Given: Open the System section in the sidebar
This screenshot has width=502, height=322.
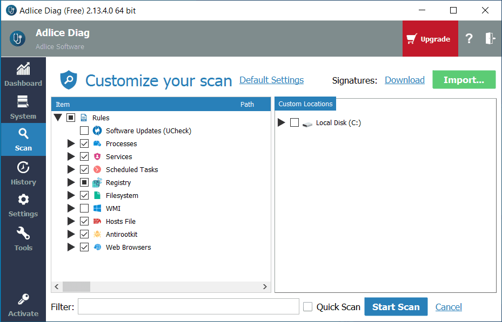Looking at the screenshot, I should point(23,107).
